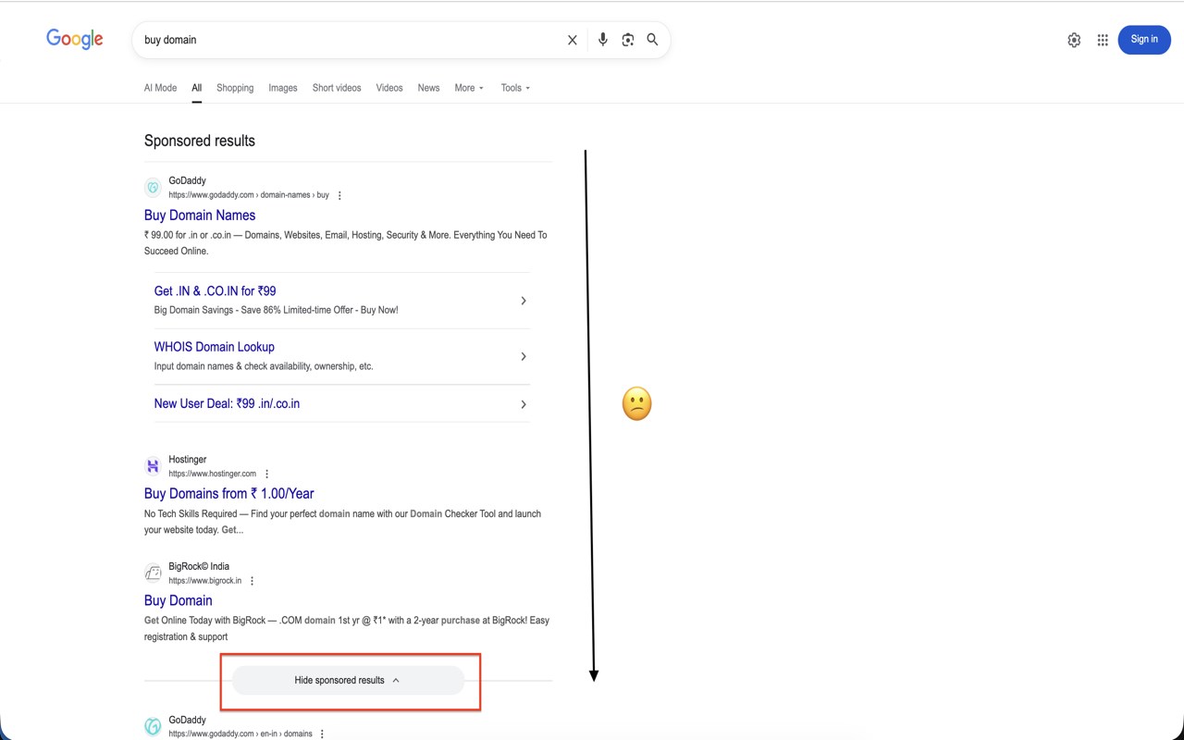Open the Buy Domain Names link

tap(199, 215)
